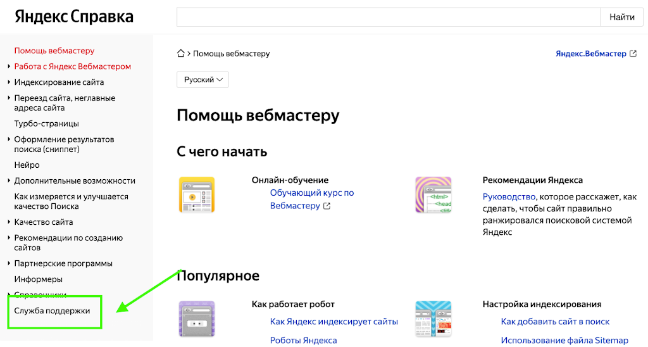Open Партнерские программы sidebar item
This screenshot has width=648, height=347.
(x=63, y=263)
